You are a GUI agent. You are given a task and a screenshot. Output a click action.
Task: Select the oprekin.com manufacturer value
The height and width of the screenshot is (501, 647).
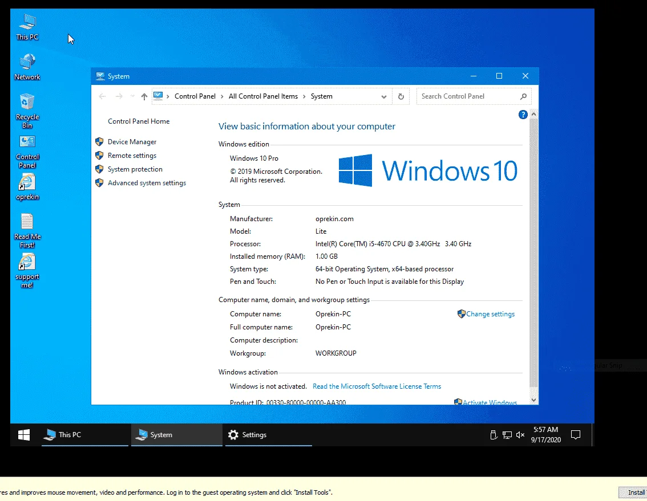(334, 219)
